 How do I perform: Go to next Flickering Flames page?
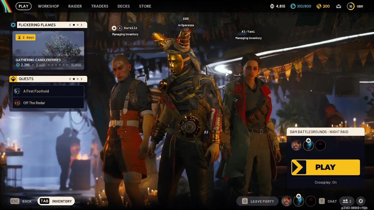(x=82, y=25)
